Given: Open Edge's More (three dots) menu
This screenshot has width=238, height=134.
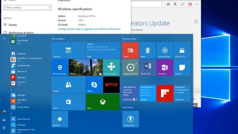Looking at the screenshot, I should click(x=197, y=4).
